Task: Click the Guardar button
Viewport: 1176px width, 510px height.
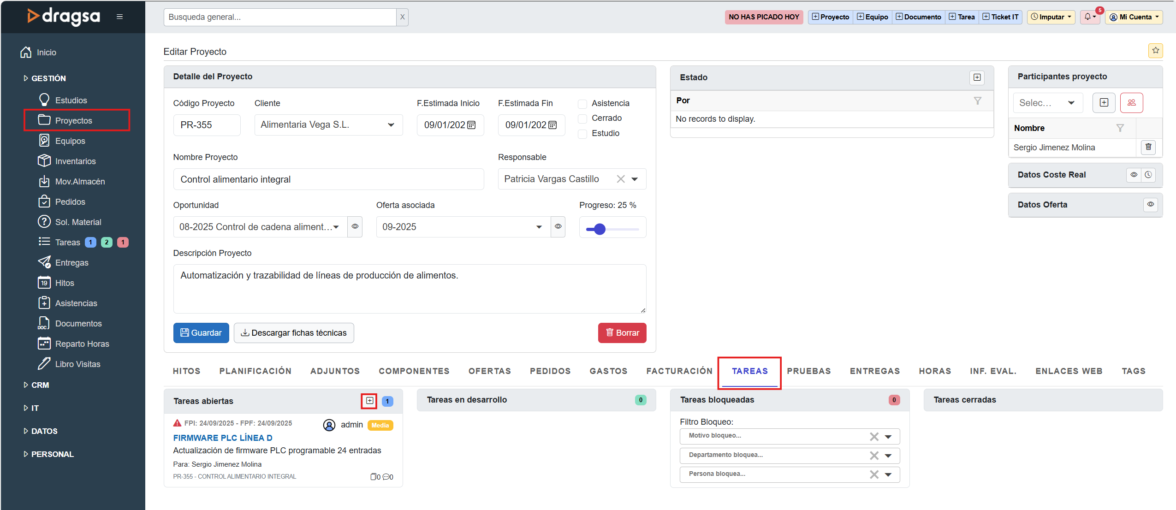Action: [x=201, y=333]
